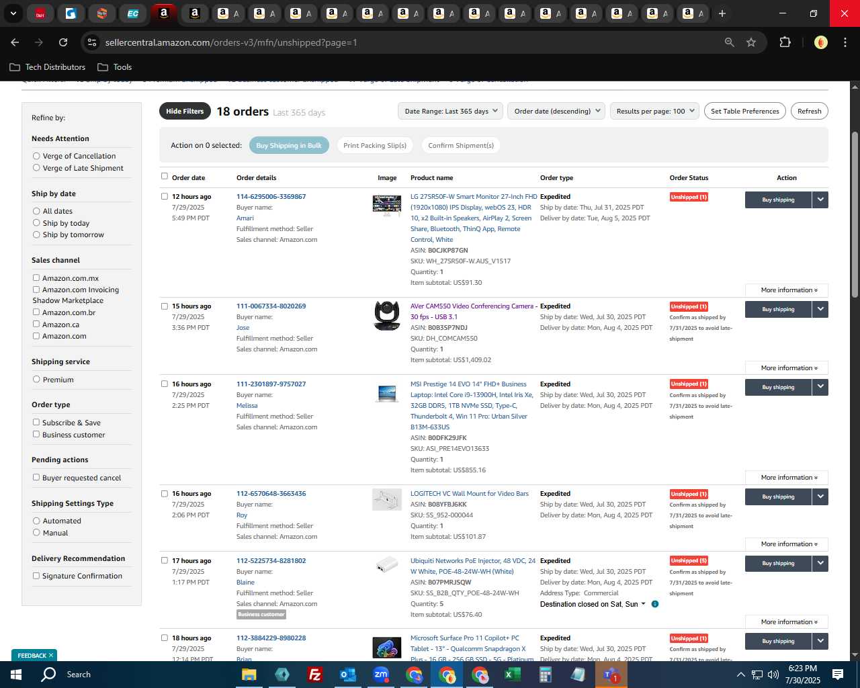Viewport: 860px width, 688px height.
Task: Click Print Packing Slip(s) button
Action: tap(375, 145)
